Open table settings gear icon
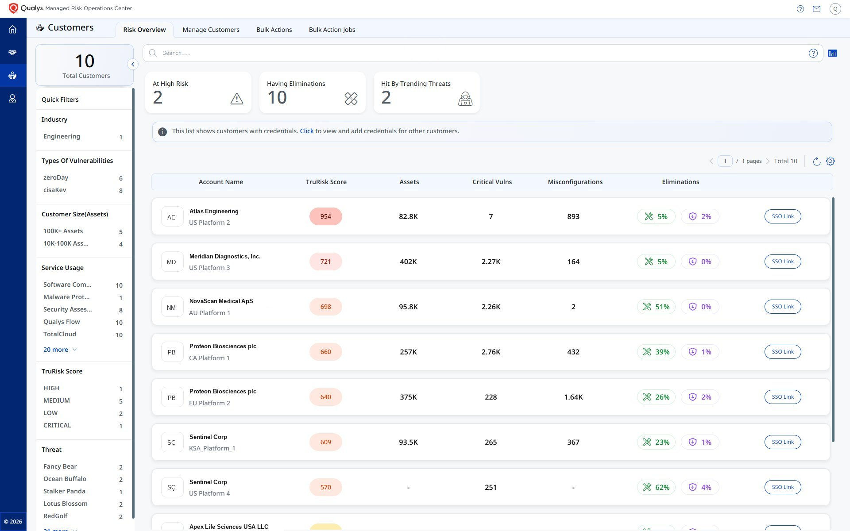 coord(830,162)
